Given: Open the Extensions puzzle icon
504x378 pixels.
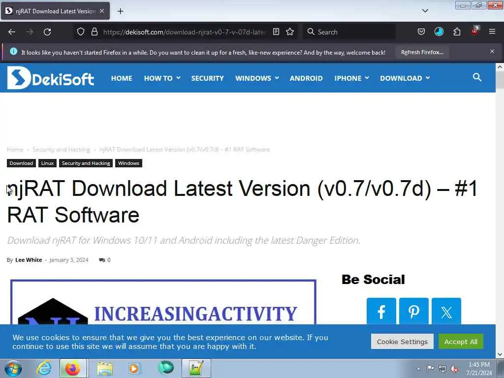Looking at the screenshot, I should [x=457, y=31].
